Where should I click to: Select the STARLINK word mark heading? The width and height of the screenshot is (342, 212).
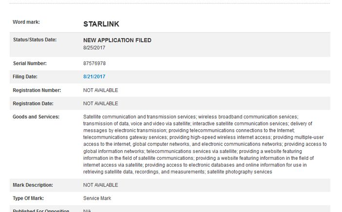[101, 24]
